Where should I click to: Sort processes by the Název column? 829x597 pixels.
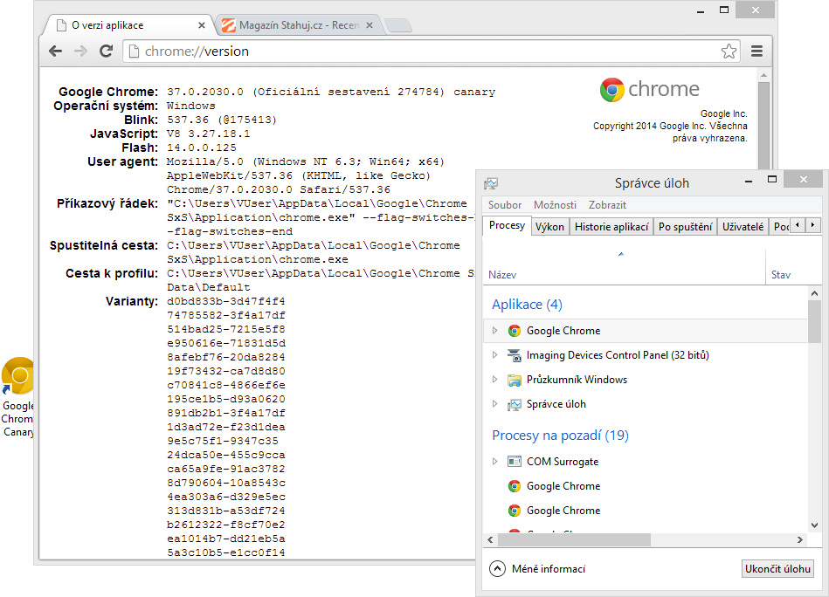625,268
